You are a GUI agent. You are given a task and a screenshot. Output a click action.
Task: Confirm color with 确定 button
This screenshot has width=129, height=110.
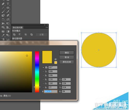click(67, 53)
